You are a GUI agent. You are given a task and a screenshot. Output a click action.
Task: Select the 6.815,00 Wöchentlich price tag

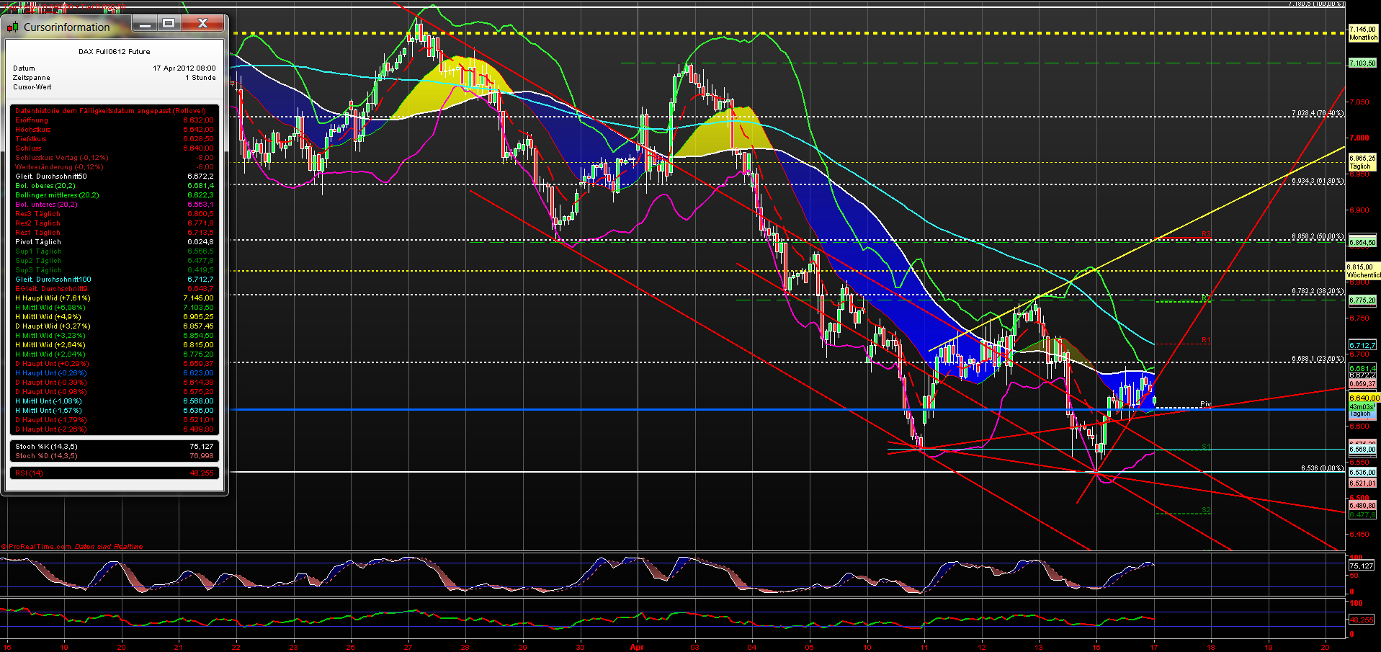coord(1363,271)
